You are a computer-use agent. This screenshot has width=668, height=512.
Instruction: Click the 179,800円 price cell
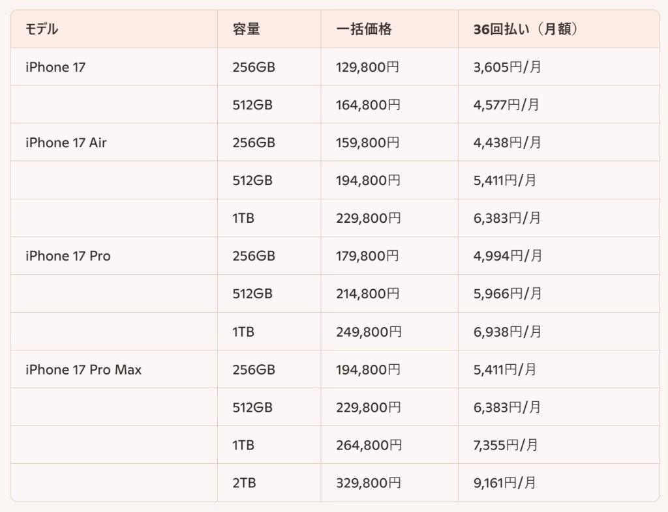click(x=367, y=256)
